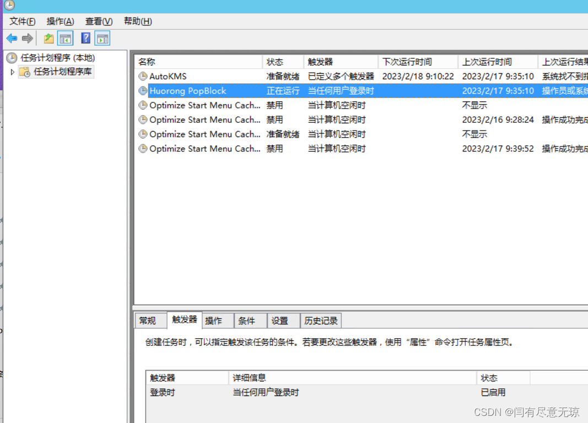The height and width of the screenshot is (423, 588).
Task: Select the AutoKMS task name
Action: [168, 77]
